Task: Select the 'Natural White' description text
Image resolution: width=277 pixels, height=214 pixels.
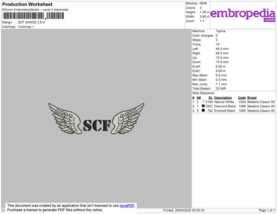Action: (x=224, y=102)
